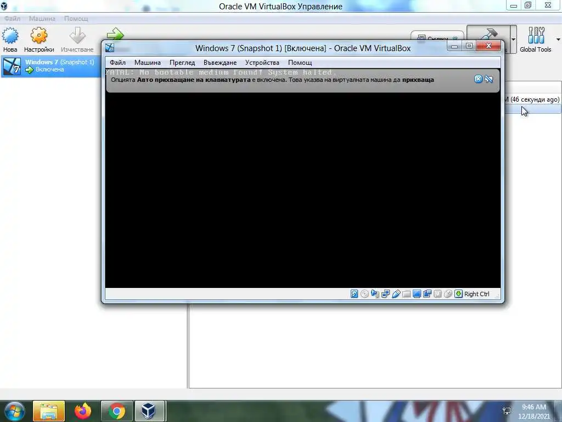The width and height of the screenshot is (562, 422).
Task: Click audio status icon in VM status bar
Action: click(375, 294)
